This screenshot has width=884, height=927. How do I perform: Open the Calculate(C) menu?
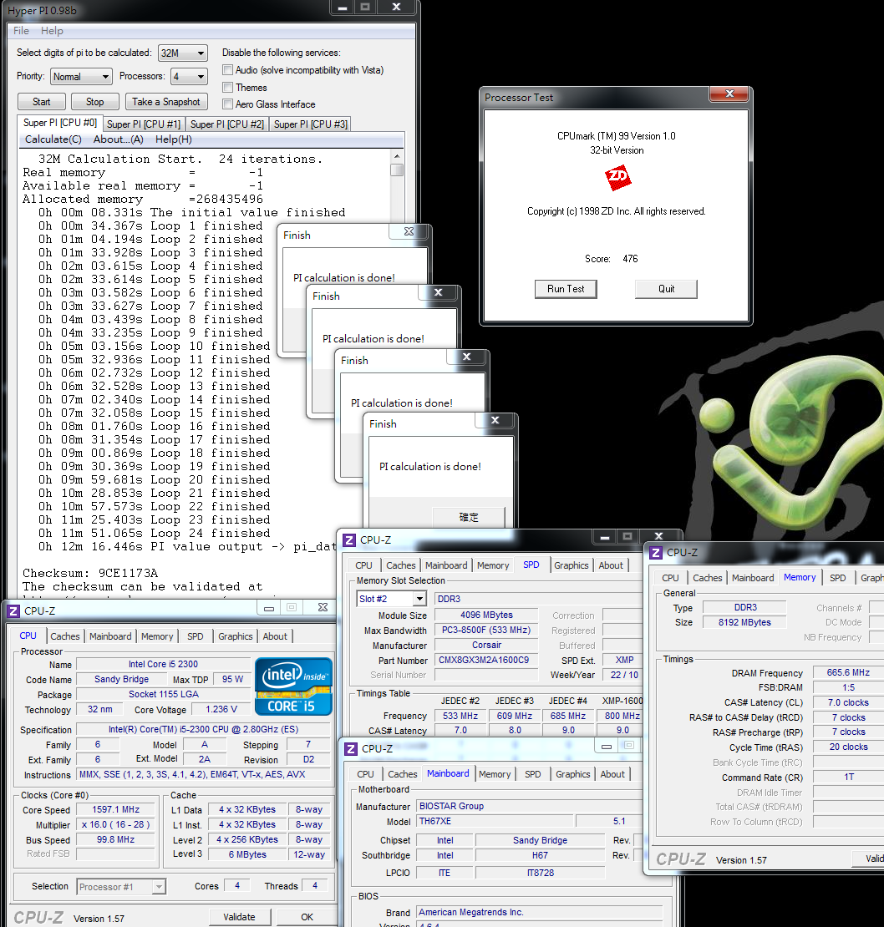pos(53,139)
